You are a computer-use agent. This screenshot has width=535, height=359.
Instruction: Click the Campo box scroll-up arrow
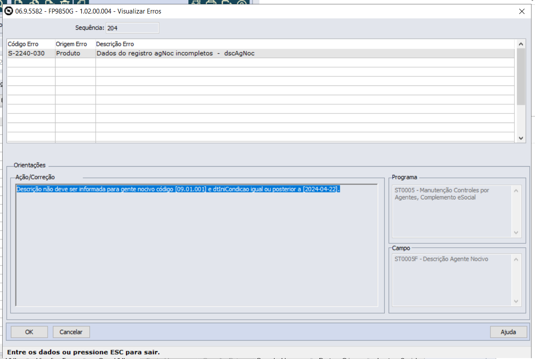(517, 259)
